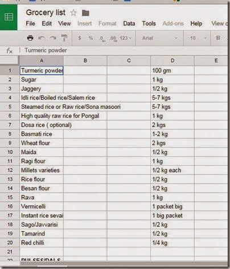This screenshot has height=269, width=230.
Task: Select the Rava cell
Action: [42, 197]
